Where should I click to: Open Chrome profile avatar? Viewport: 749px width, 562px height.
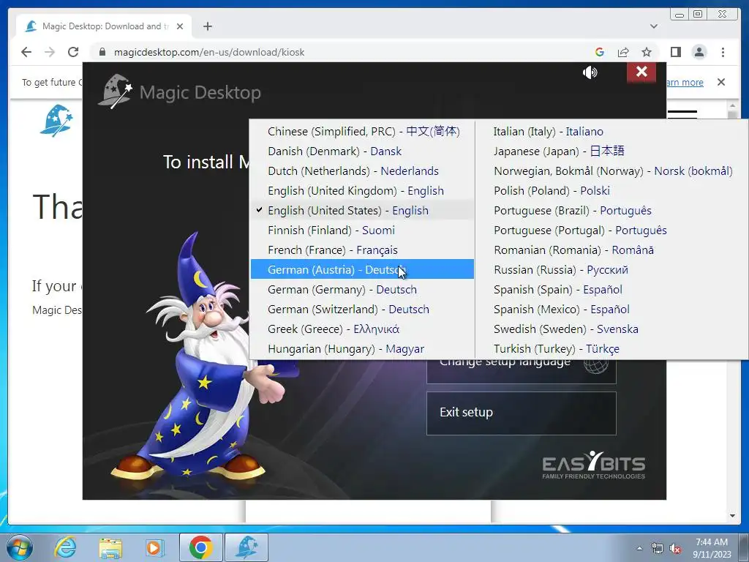click(699, 52)
